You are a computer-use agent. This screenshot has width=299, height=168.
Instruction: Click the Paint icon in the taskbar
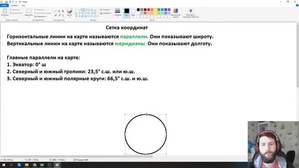(x=57, y=165)
